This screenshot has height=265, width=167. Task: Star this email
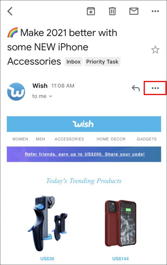[x=155, y=50]
